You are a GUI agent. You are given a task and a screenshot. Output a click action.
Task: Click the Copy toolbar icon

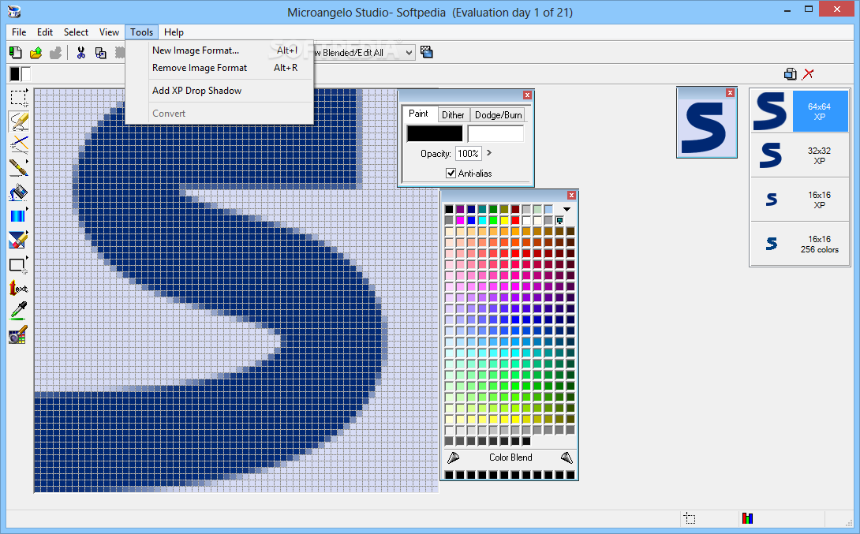(100, 53)
